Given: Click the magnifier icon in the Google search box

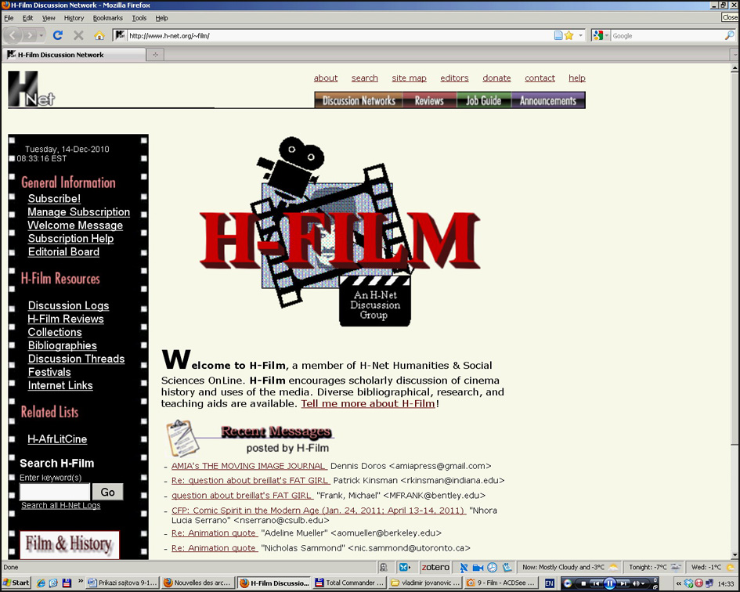Looking at the screenshot, I should (x=730, y=35).
